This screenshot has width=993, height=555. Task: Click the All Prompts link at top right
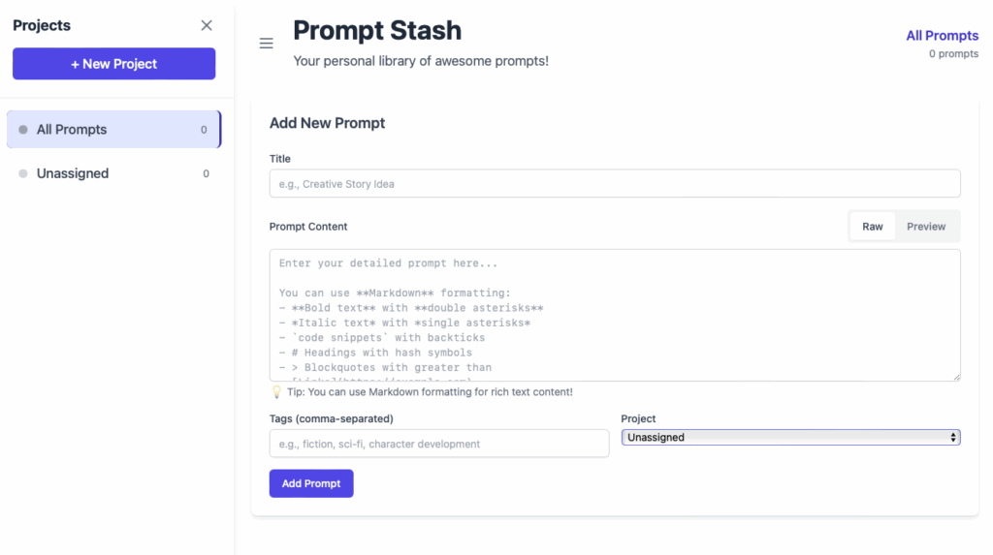click(942, 36)
